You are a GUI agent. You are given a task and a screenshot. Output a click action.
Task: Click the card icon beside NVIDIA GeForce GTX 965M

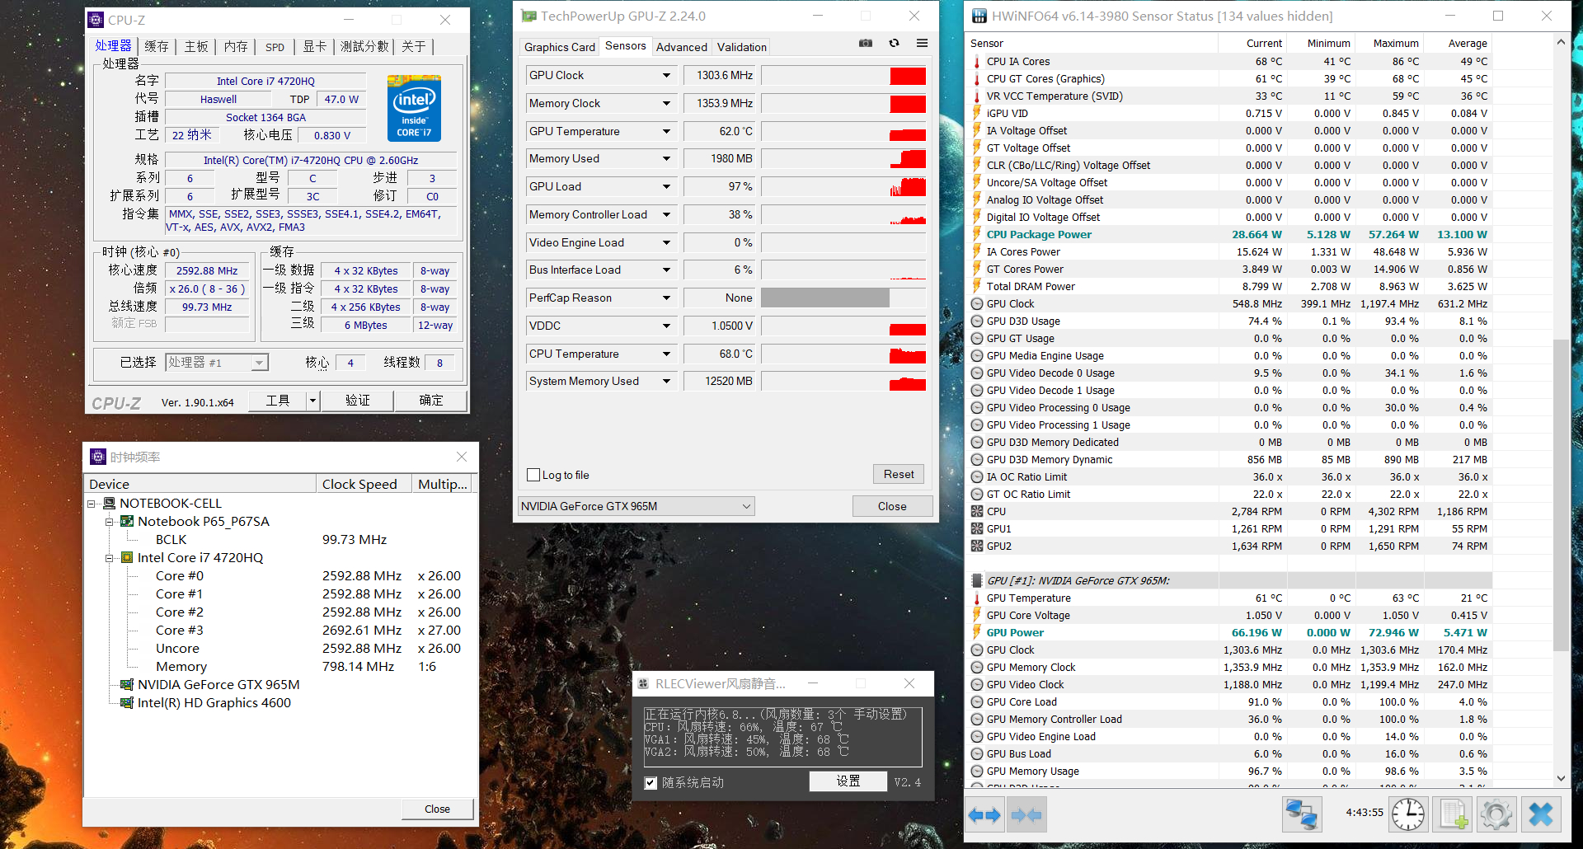(127, 684)
